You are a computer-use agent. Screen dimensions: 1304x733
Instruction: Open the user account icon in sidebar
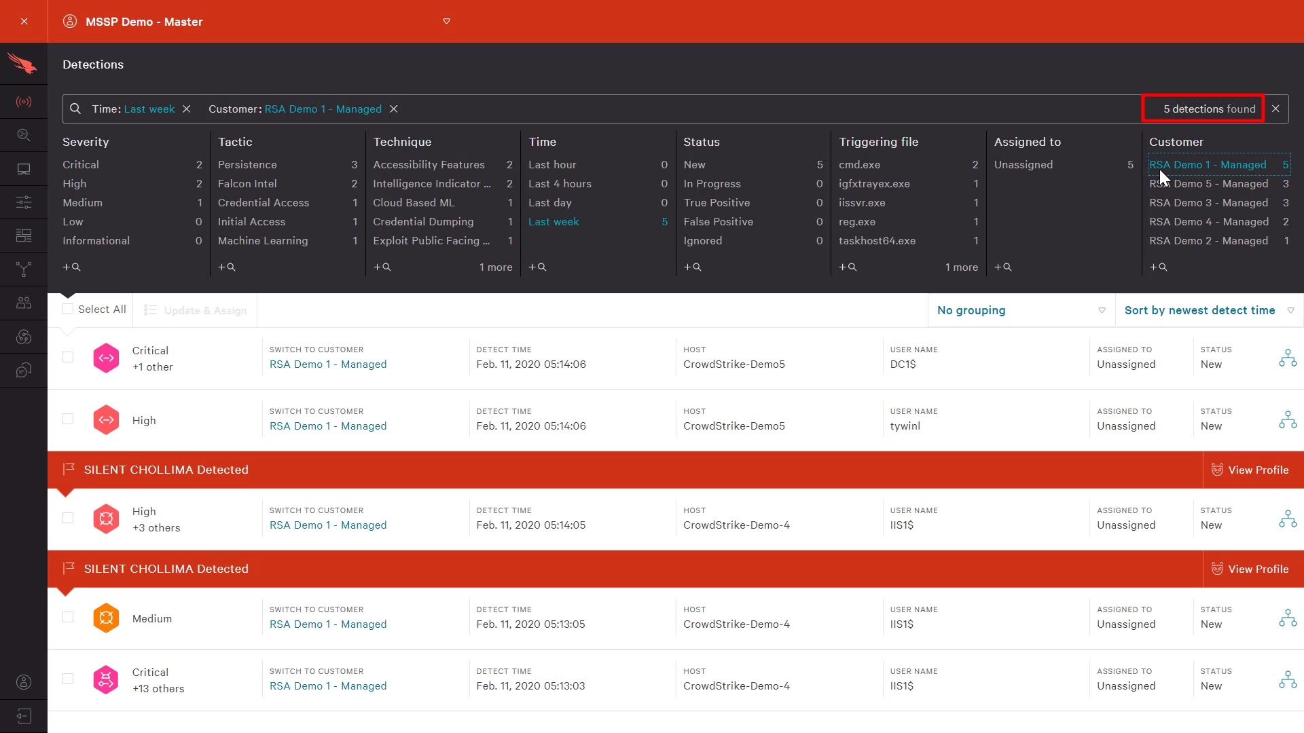tap(24, 682)
